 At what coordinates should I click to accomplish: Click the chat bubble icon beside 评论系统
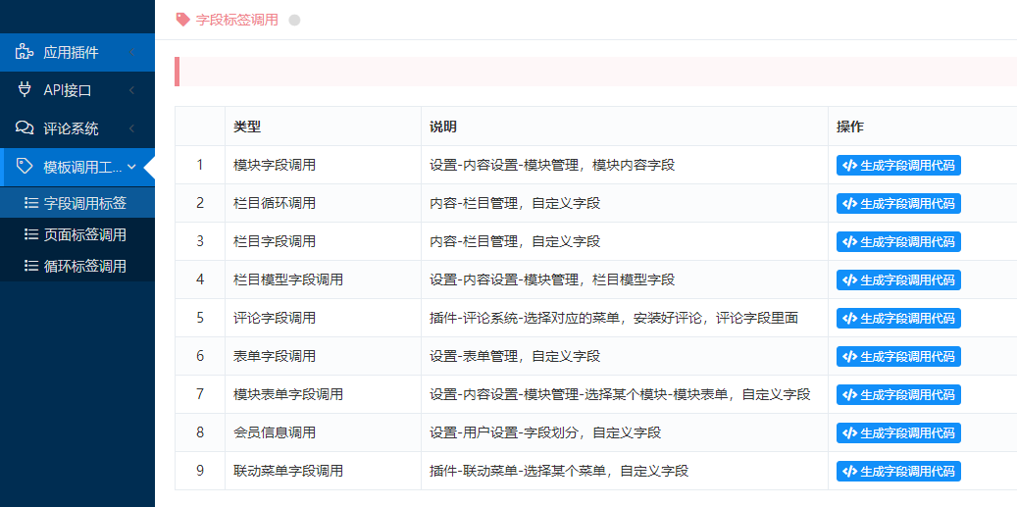(24, 128)
